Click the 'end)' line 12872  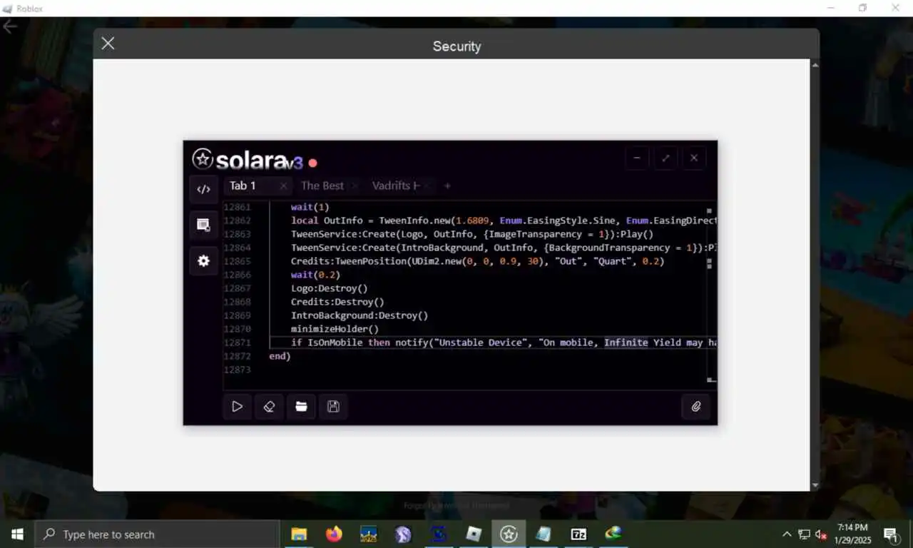280,356
